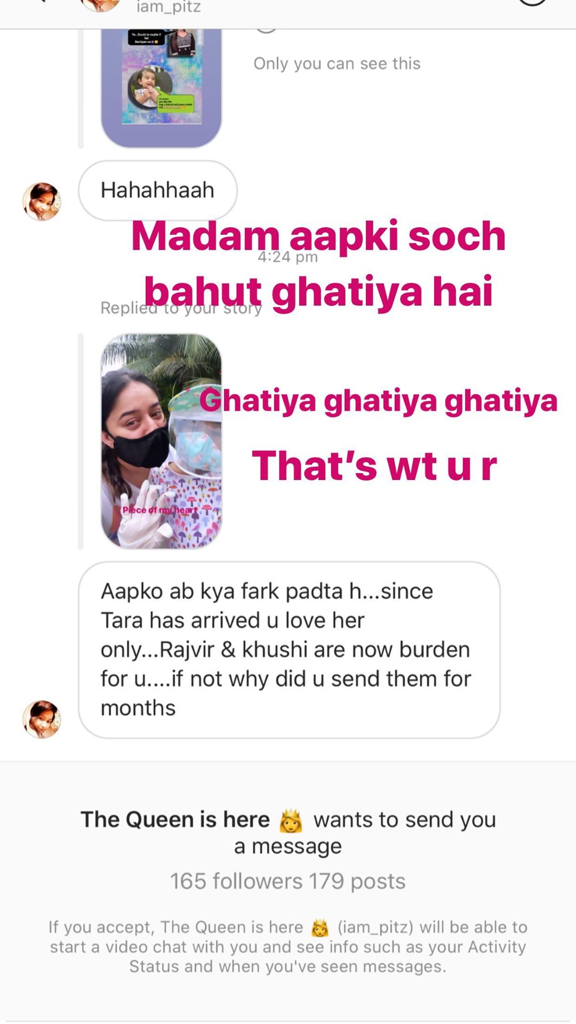Image resolution: width=576 pixels, height=1024 pixels.
Task: Tap the princess emoji in the request title
Action: point(291,820)
